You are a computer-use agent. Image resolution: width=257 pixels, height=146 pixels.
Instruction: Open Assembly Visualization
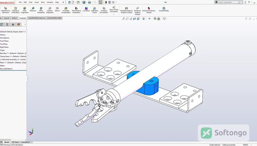click(x=66, y=10)
